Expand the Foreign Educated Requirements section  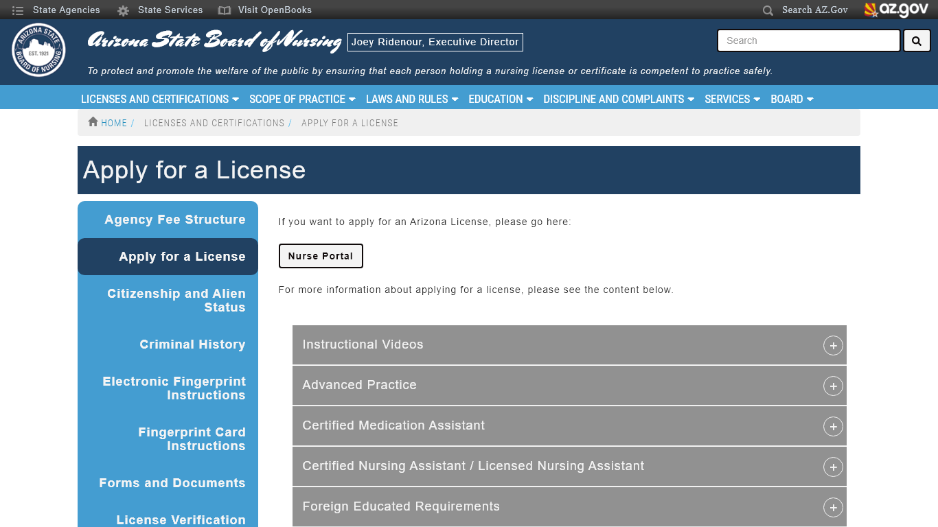click(x=833, y=507)
